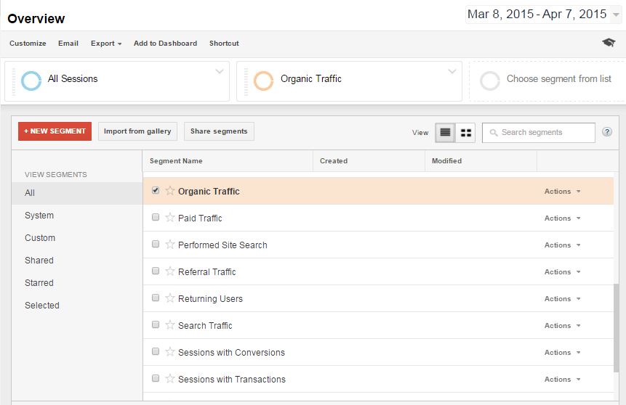Switch to list view of segments
Screen dimensions: 626x405
(445, 133)
